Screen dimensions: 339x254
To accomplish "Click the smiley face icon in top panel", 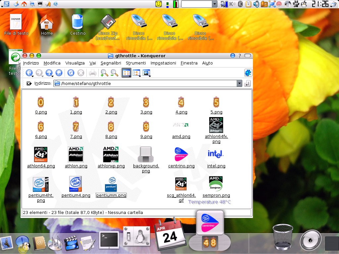I will point(159,4).
